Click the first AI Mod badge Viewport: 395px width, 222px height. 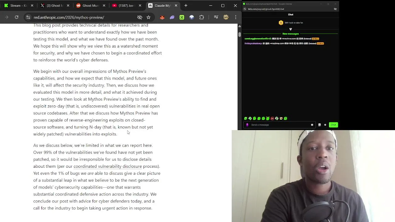tap(315, 39)
